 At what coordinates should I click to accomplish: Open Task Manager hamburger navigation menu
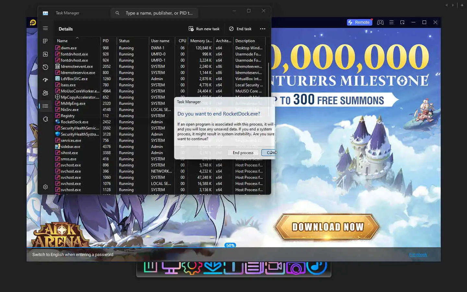point(45,29)
